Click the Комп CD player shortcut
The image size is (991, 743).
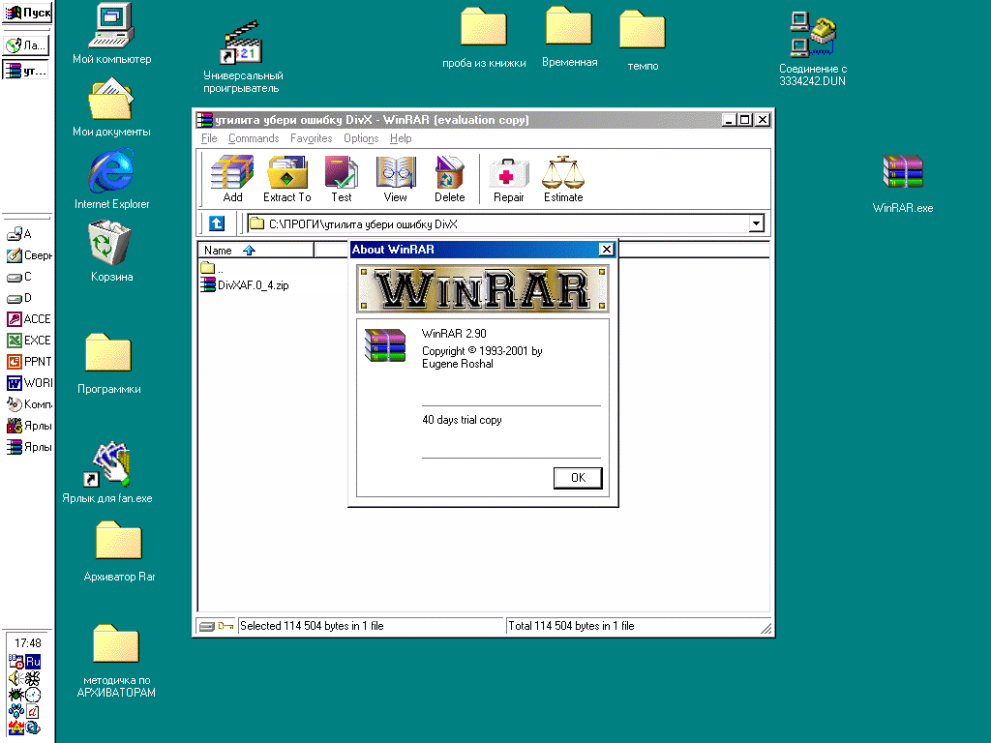tap(28, 404)
